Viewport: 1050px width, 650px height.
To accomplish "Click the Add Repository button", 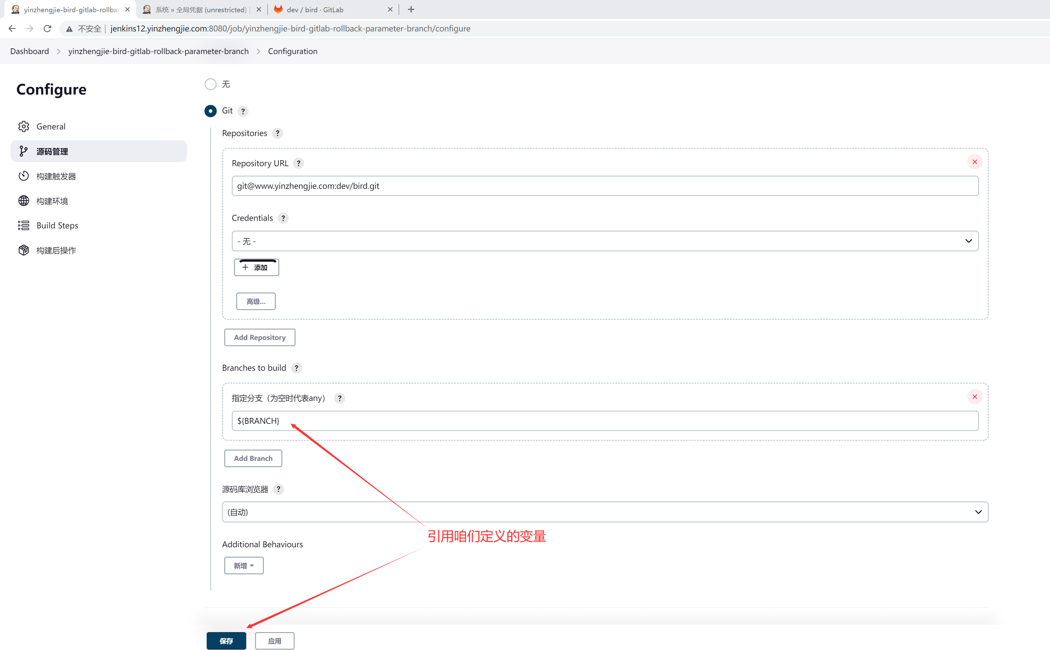I will click(260, 337).
